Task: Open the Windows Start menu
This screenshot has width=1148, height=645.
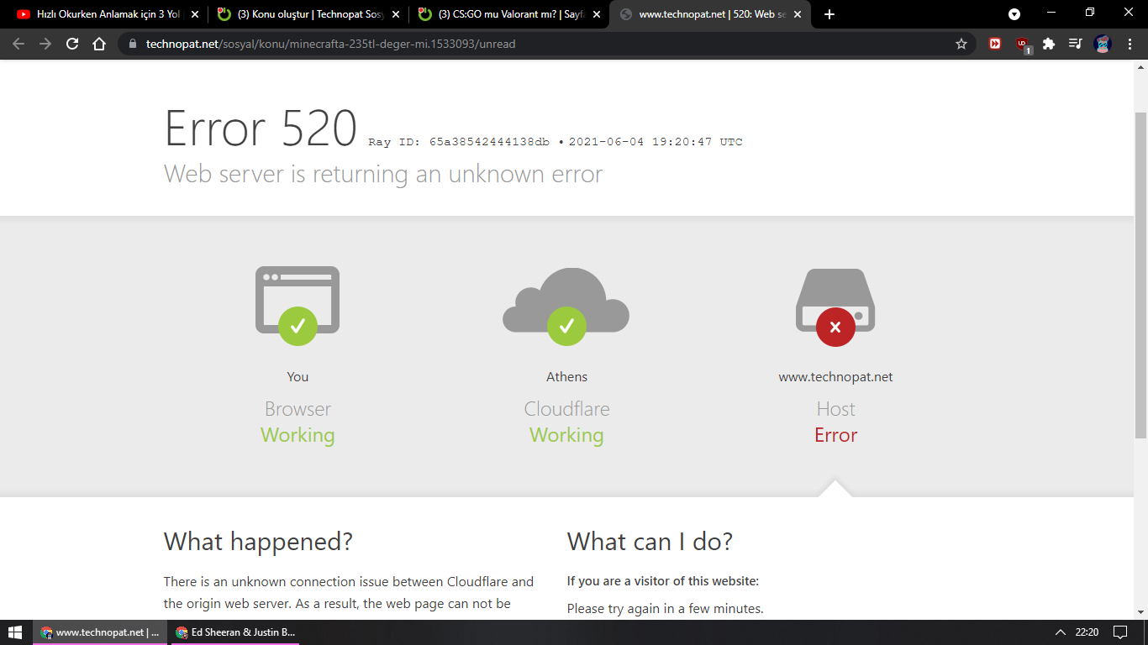Action: tap(15, 632)
